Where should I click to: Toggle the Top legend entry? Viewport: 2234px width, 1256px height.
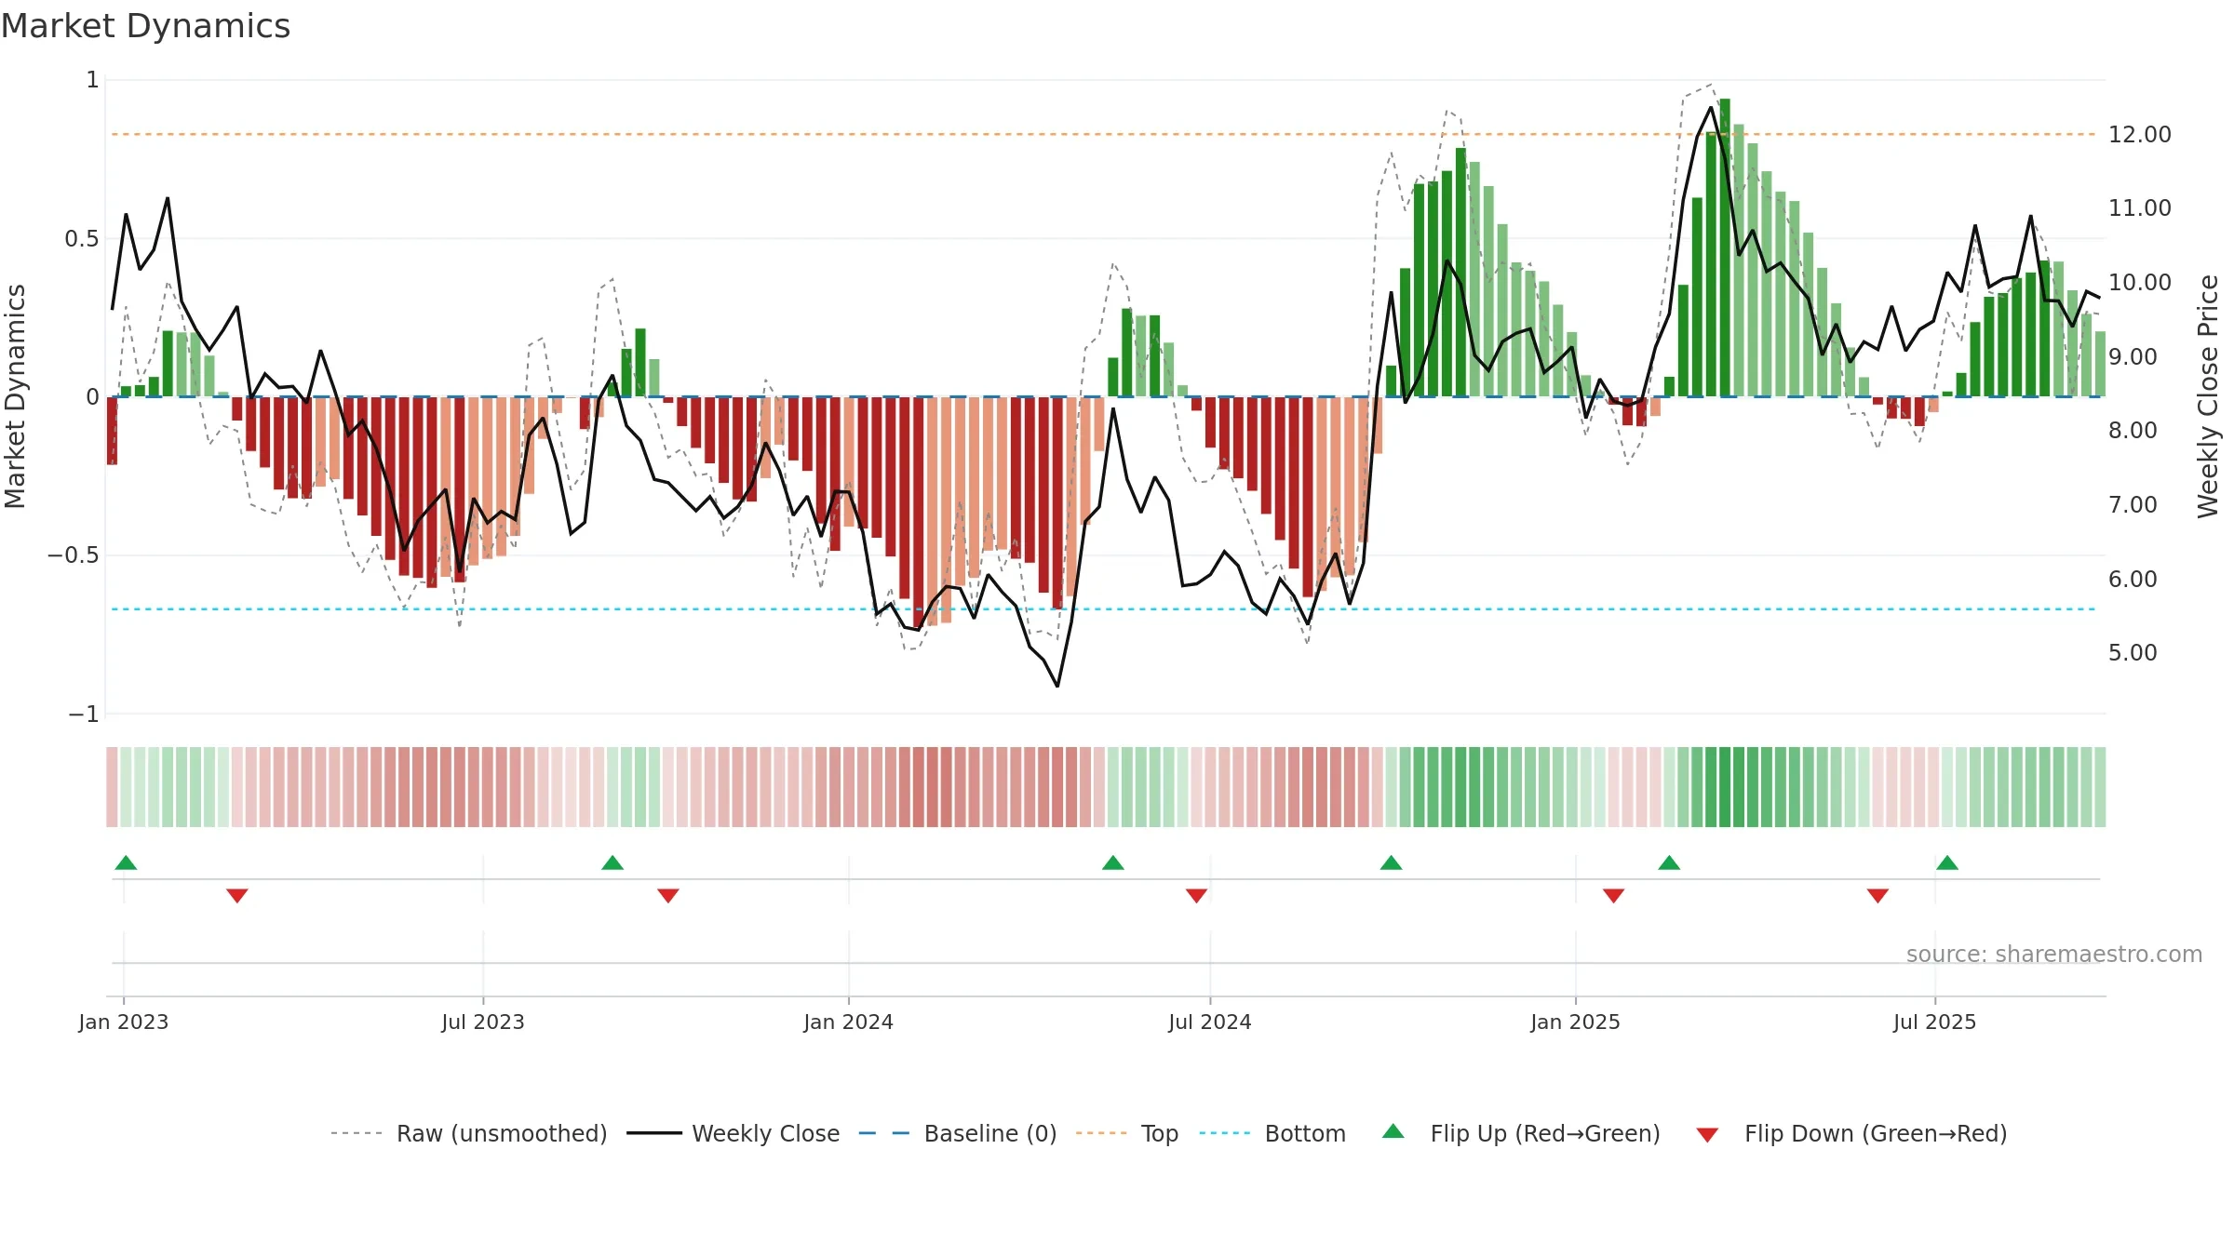[x=1126, y=1133]
